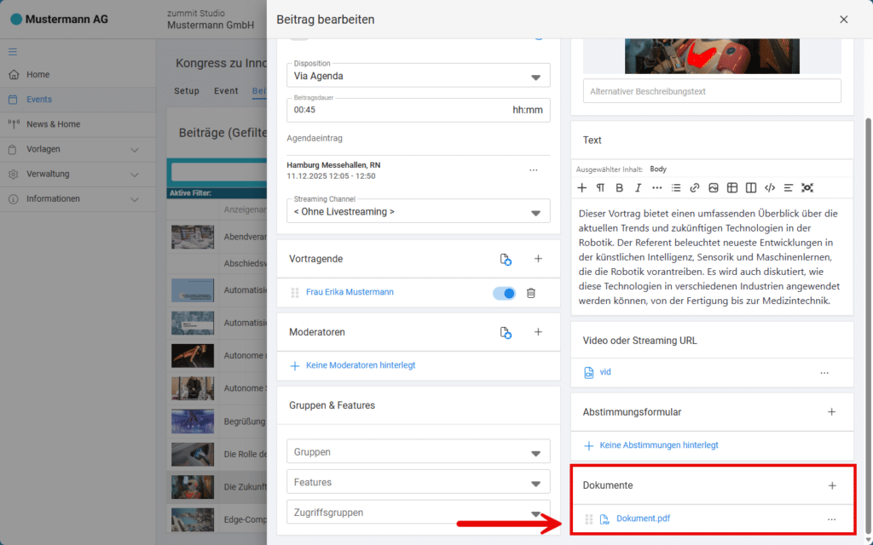Add a new speaker with the Vortragende plus icon
873x545 pixels.
[538, 259]
